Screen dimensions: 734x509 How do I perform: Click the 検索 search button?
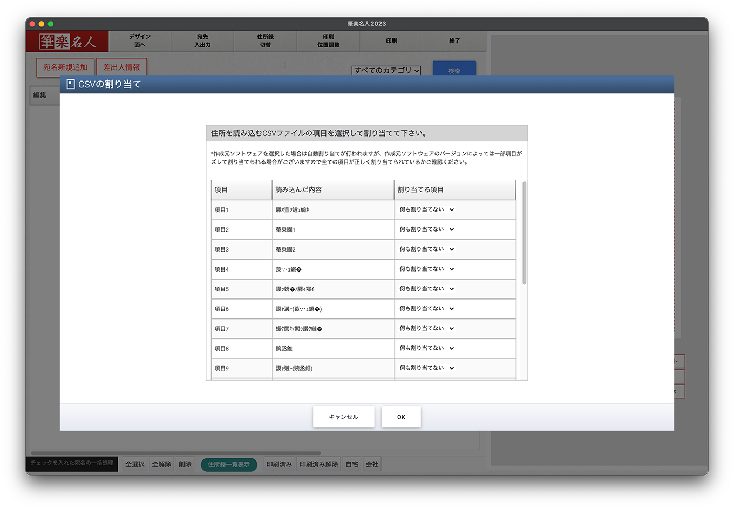(454, 69)
